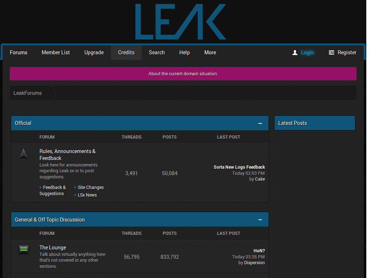Open the HoN? last post thread
This screenshot has width=371, height=278.
pyautogui.click(x=259, y=251)
